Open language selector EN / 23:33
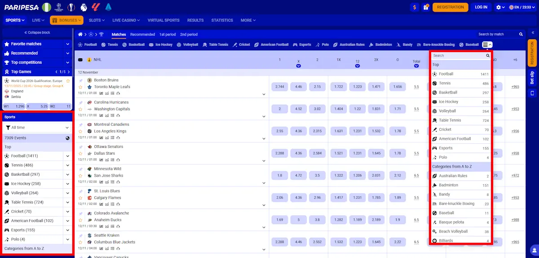The image size is (539, 258). (522, 7)
